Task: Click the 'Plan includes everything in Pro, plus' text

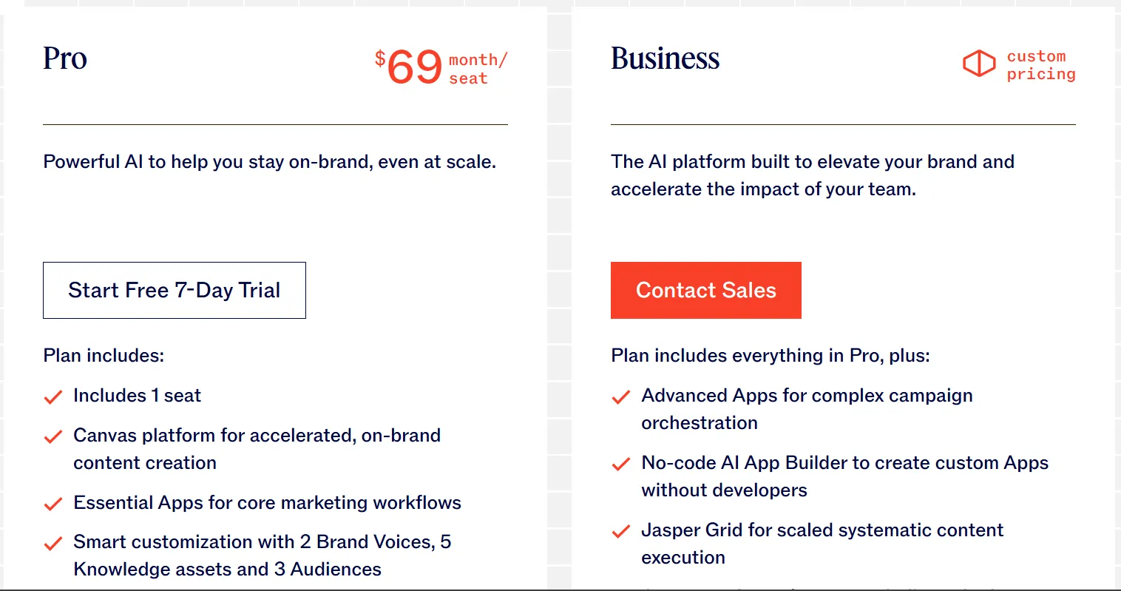Action: [770, 356]
